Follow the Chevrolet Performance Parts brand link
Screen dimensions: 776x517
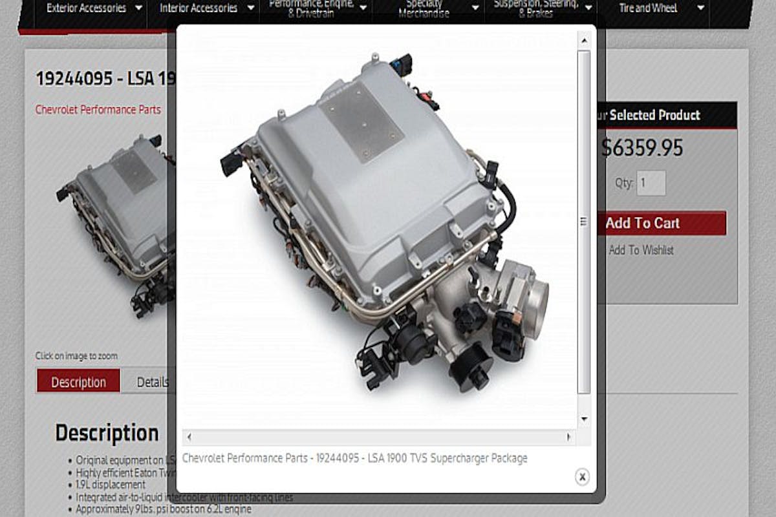(x=98, y=109)
